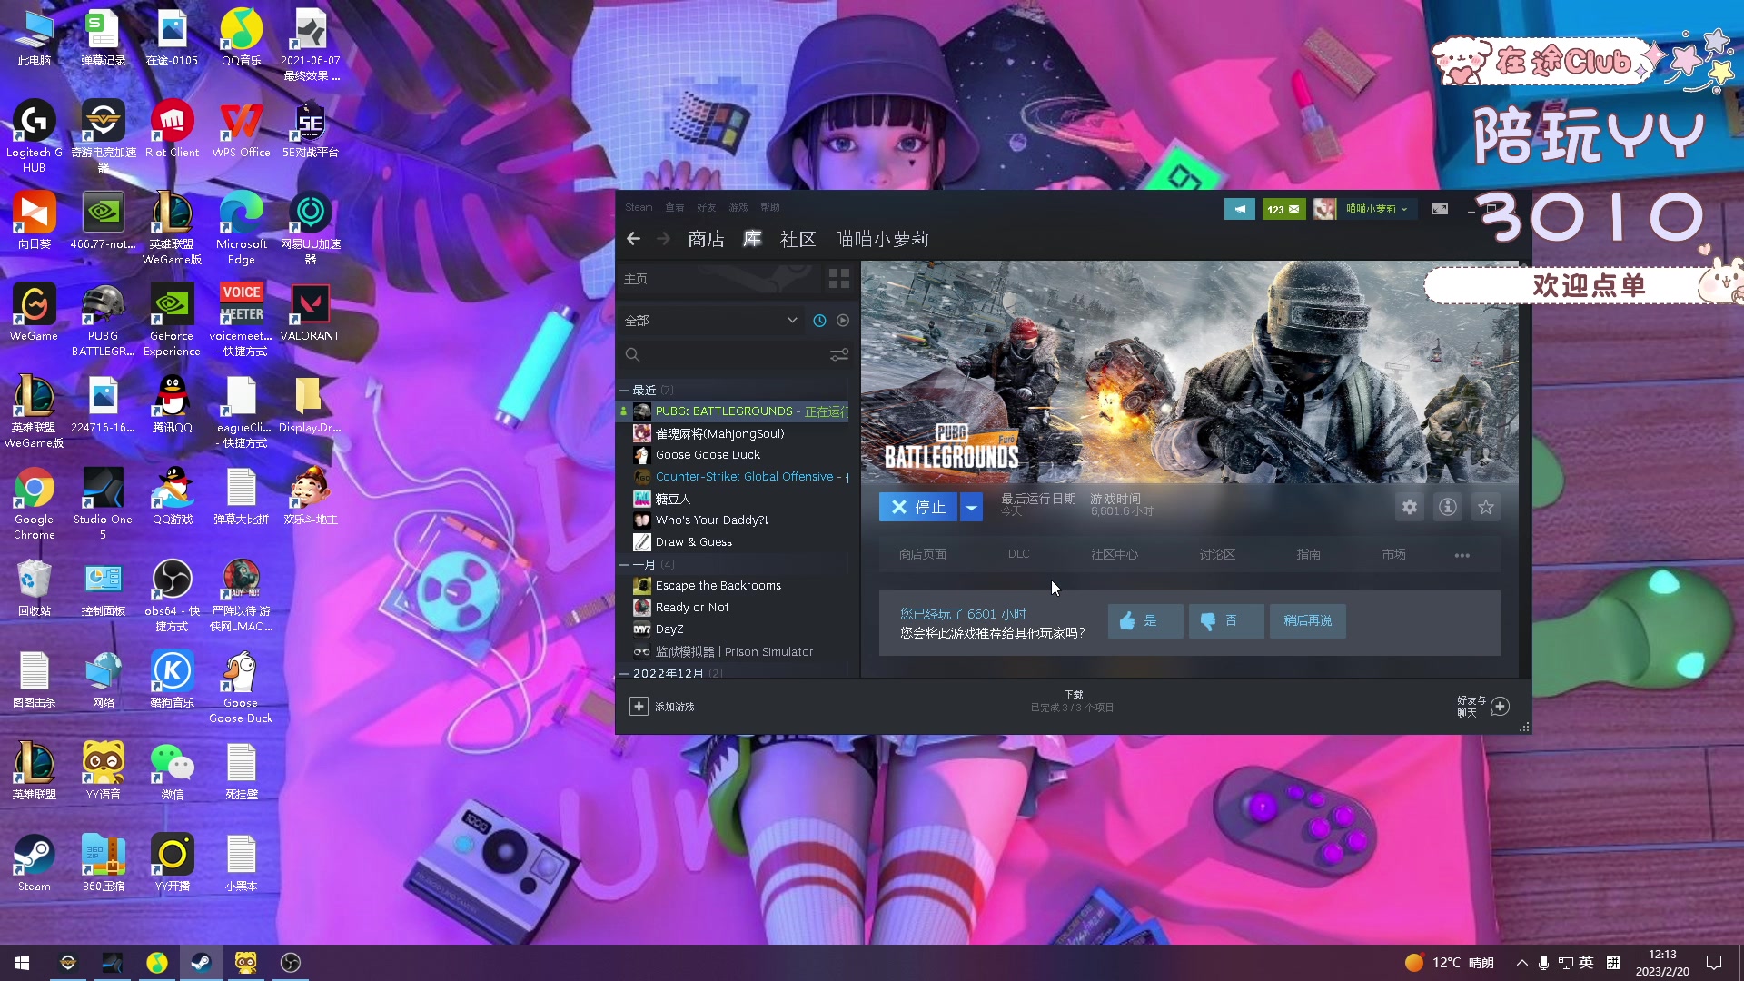Go to 商店 store section
The image size is (1744, 981).
click(706, 239)
